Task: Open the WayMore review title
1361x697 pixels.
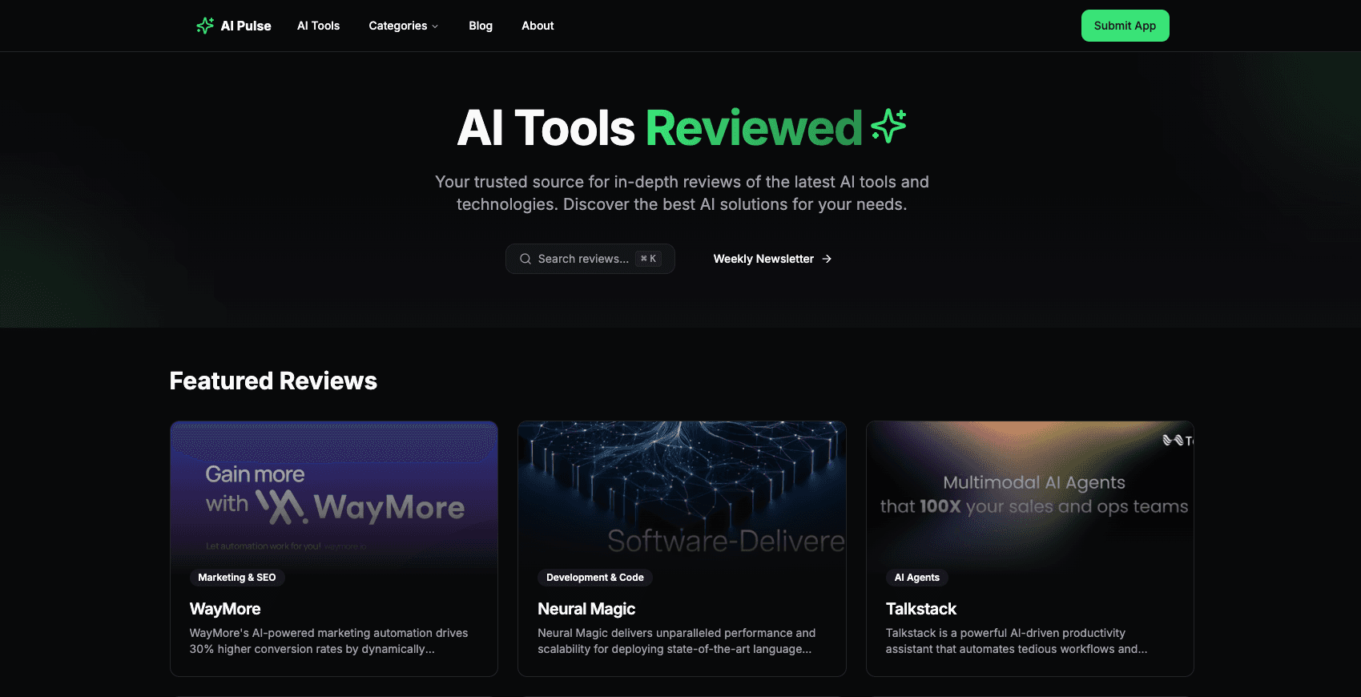Action: [225, 609]
